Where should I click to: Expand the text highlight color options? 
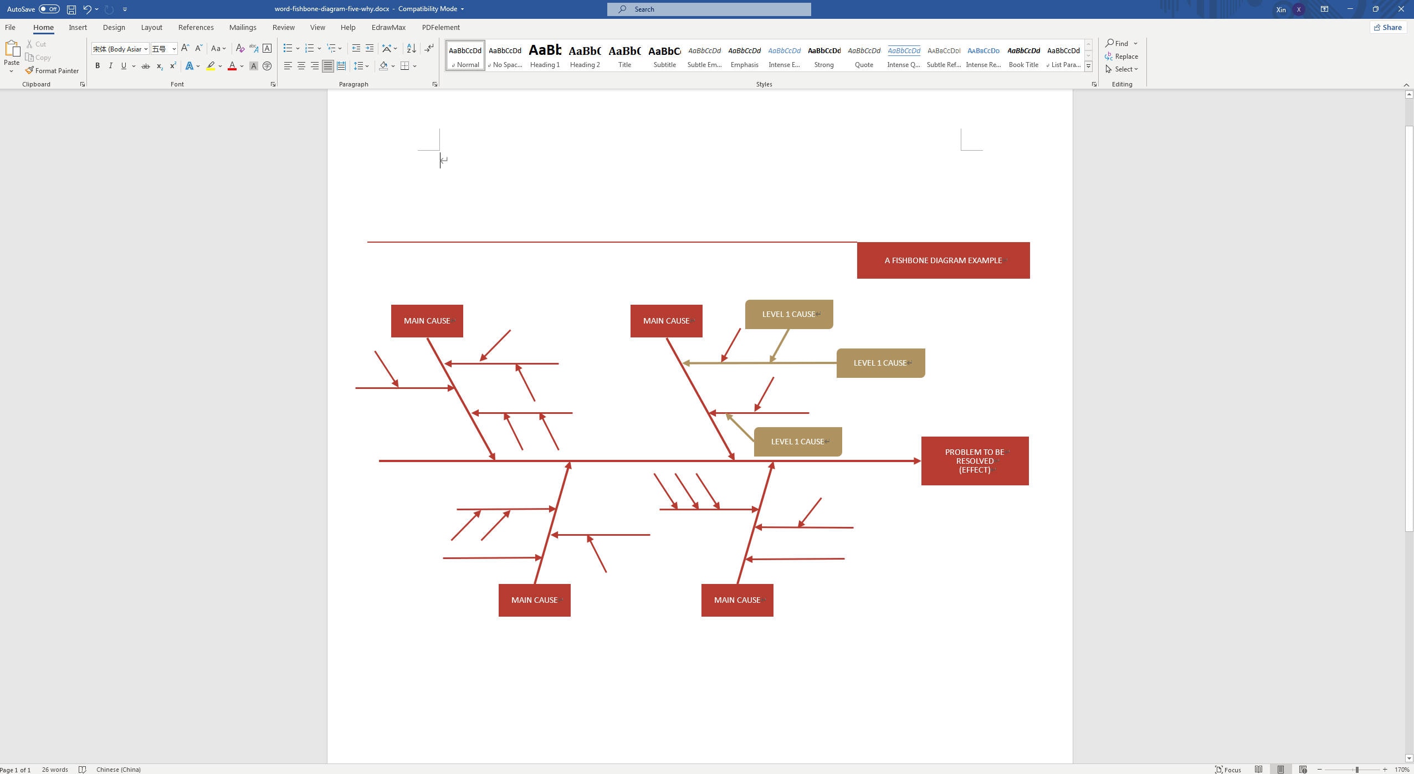(219, 66)
